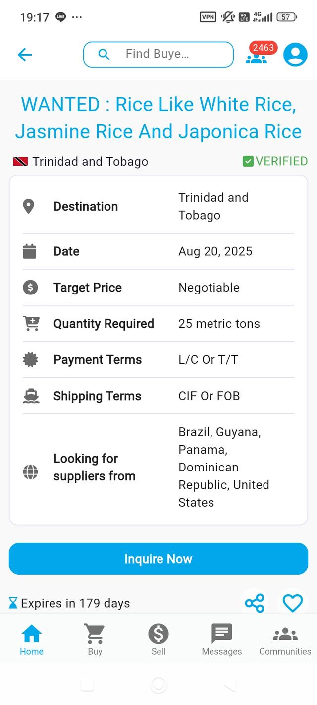
Task: Tap the Date calendar icon
Action: click(30, 251)
